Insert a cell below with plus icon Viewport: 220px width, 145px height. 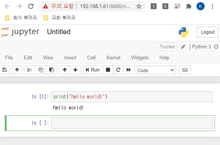(17, 70)
